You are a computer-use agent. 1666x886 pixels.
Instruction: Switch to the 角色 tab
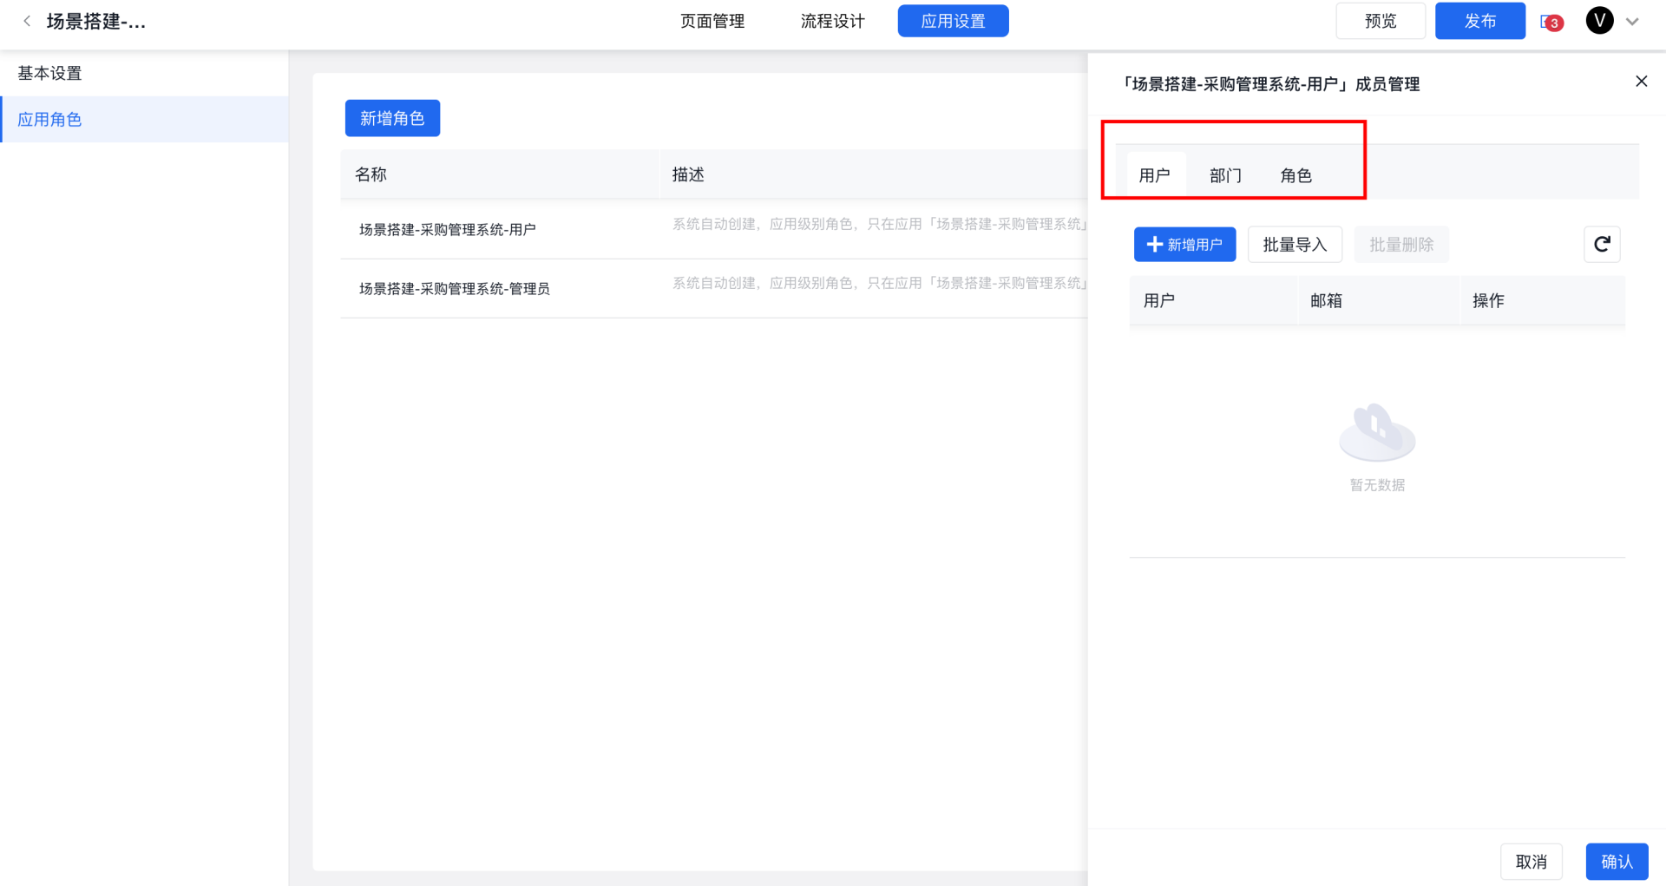coord(1295,175)
